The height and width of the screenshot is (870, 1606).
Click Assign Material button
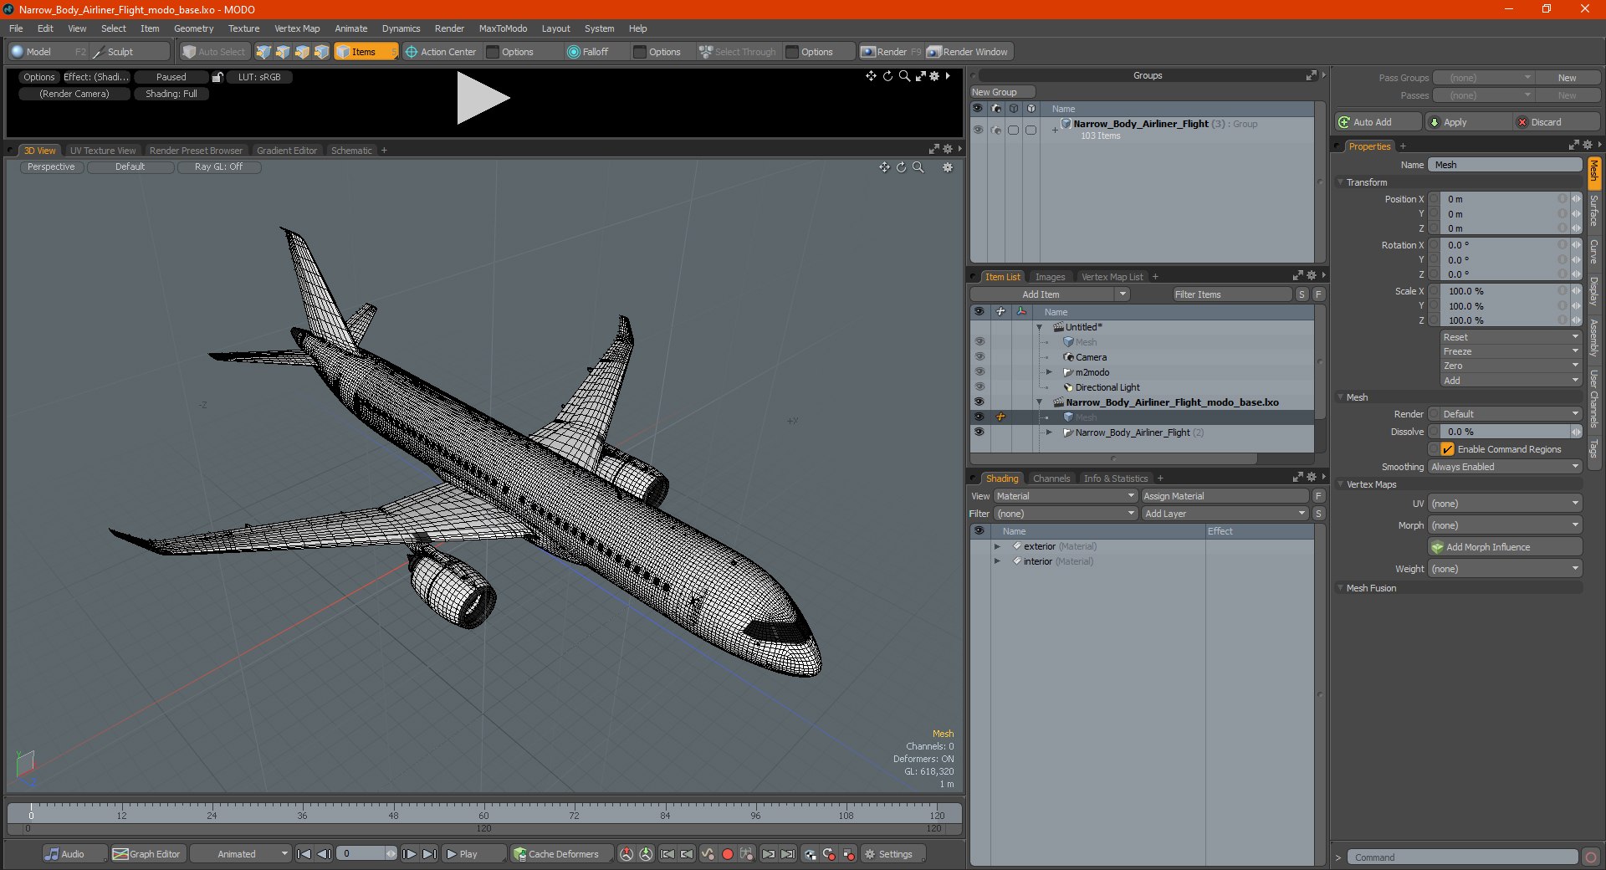[1225, 496]
